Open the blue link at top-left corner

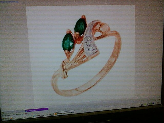(x=9, y=2)
